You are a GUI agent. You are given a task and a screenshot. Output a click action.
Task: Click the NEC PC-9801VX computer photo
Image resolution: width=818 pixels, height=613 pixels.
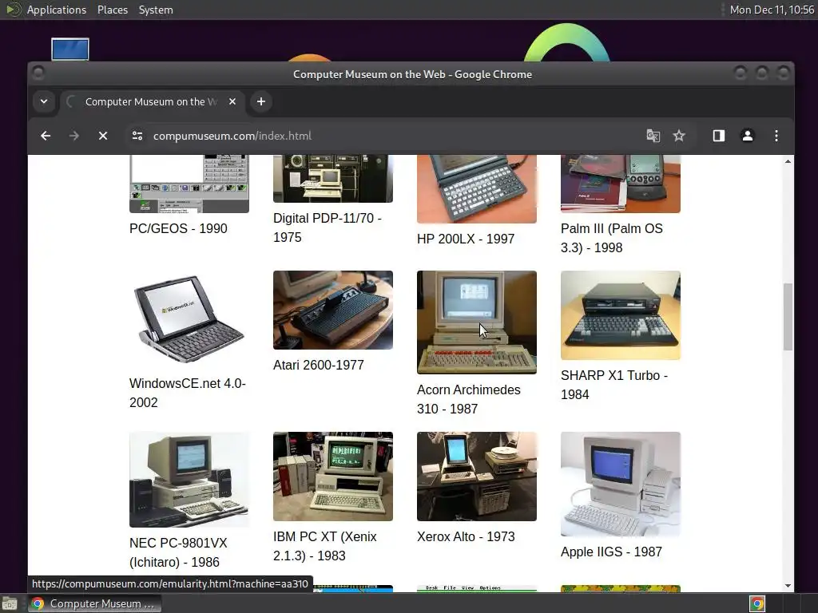coord(189,480)
